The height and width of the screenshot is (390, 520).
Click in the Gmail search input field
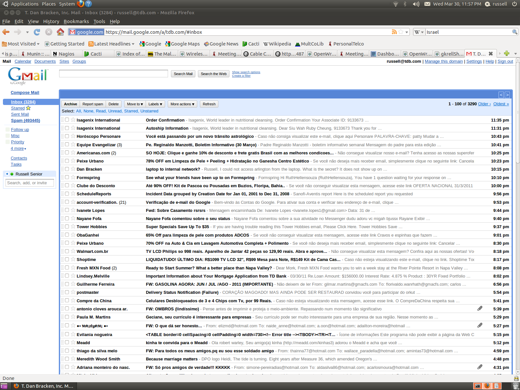(113, 73)
